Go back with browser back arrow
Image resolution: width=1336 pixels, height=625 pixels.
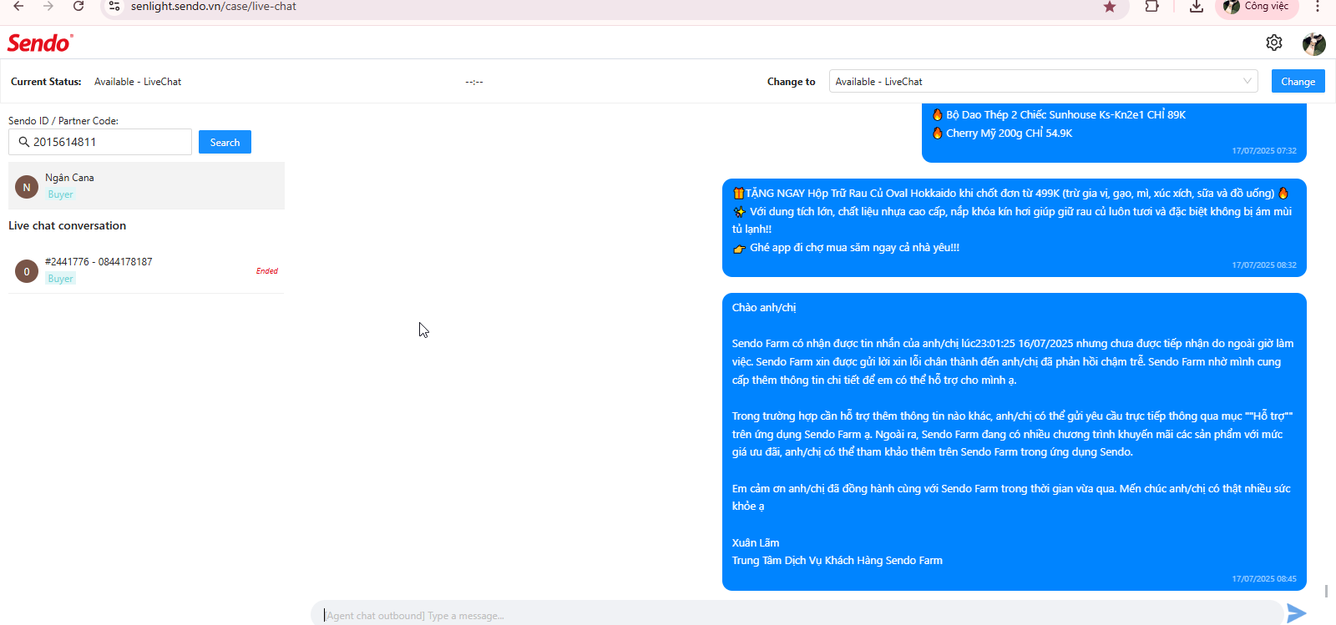pyautogui.click(x=18, y=6)
